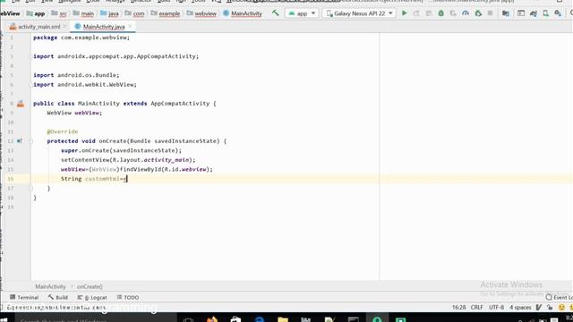Screen dimensions: 573x322
Task: Click Apply Changes and Restart Activity icon
Action: (x=416, y=13)
